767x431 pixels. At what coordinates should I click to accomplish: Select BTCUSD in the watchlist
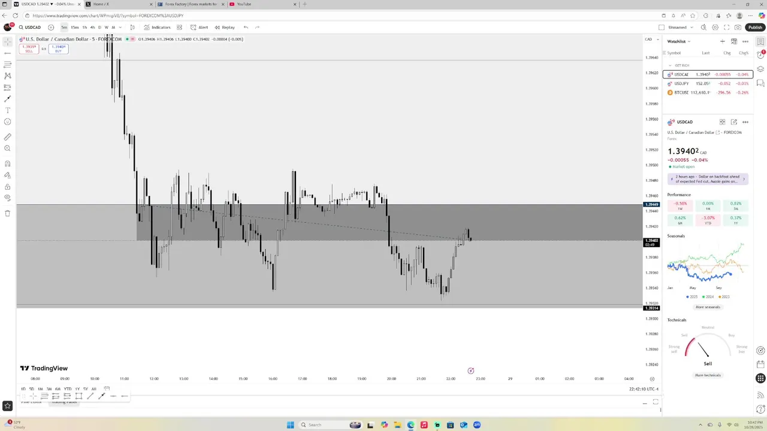708,92
